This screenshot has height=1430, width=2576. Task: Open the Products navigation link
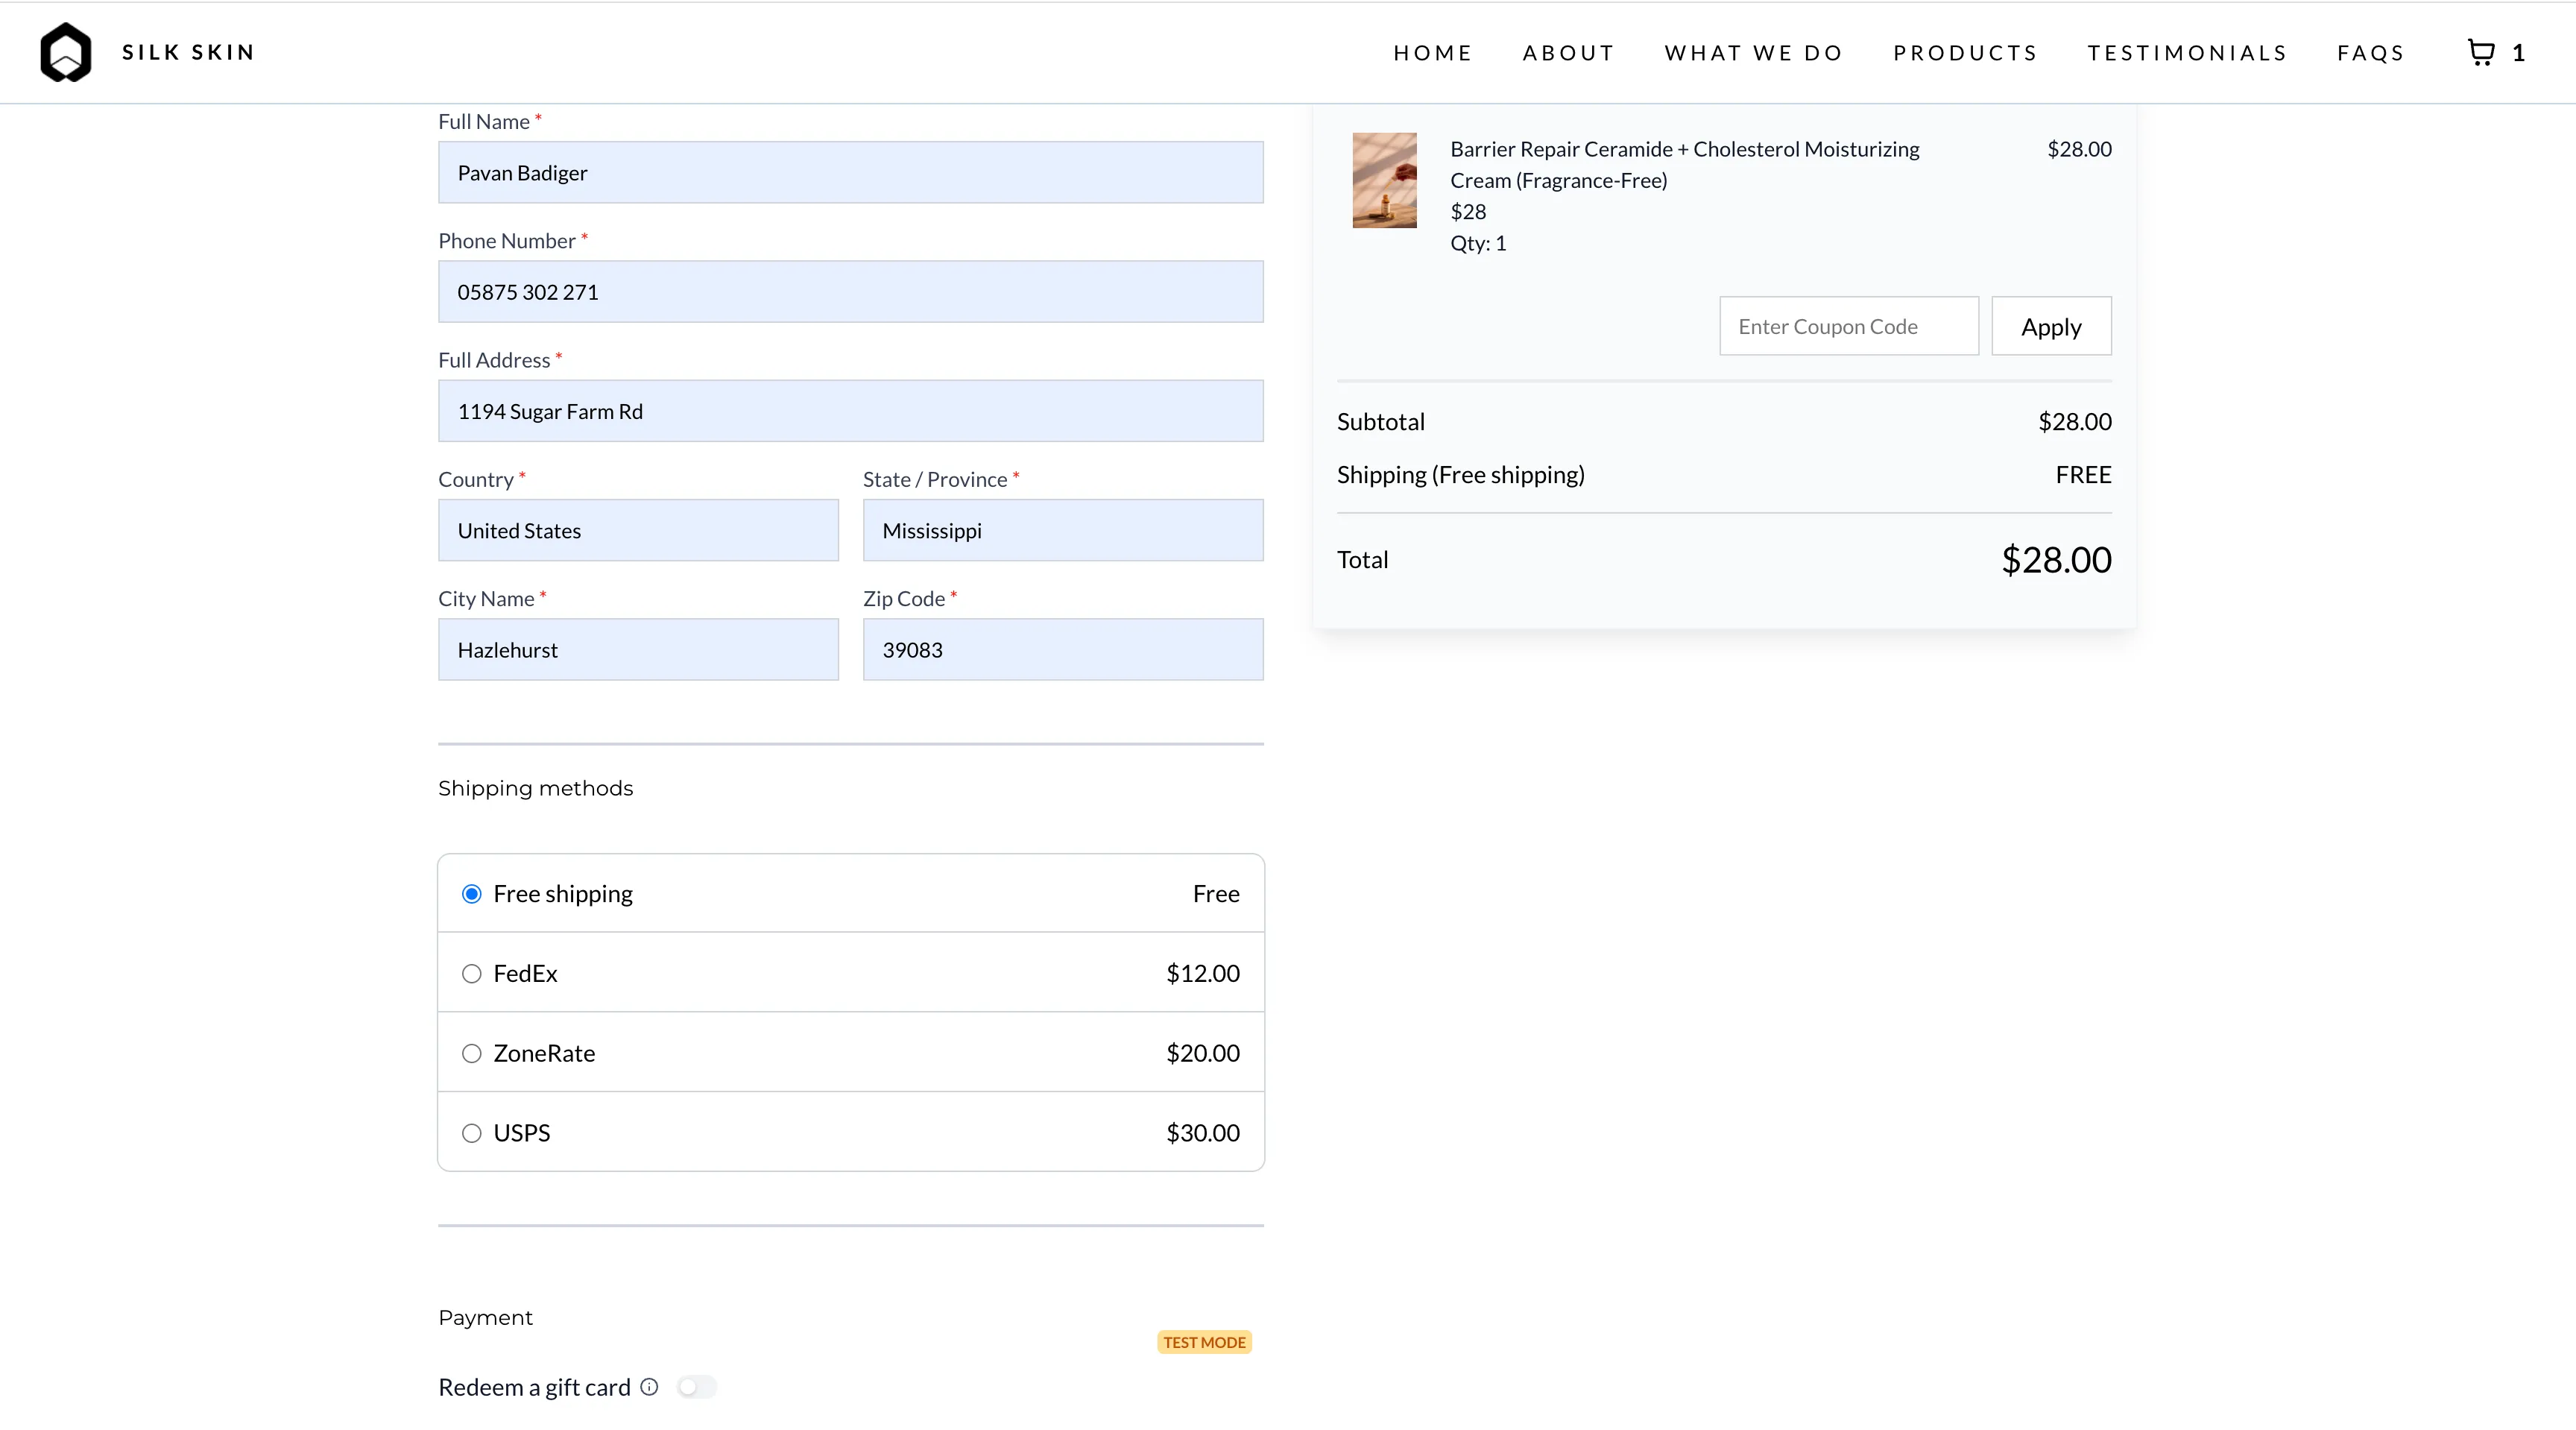(1965, 53)
